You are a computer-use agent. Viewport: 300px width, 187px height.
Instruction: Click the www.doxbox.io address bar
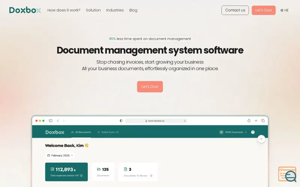(x=156, y=121)
